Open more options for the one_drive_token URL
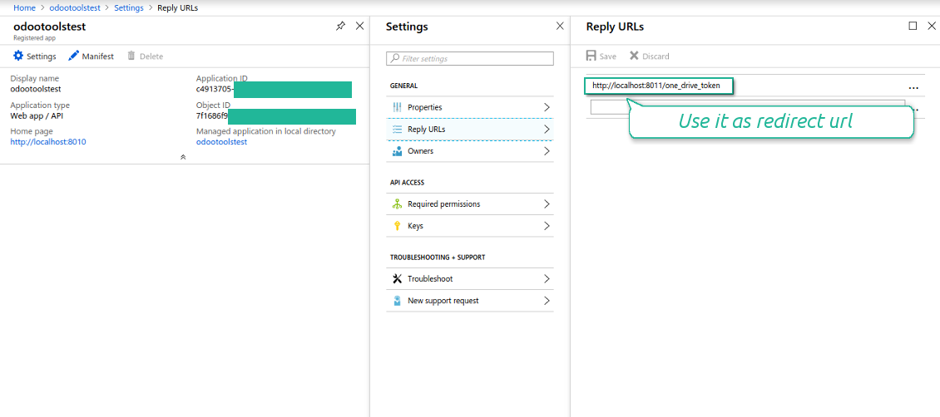 [x=913, y=88]
